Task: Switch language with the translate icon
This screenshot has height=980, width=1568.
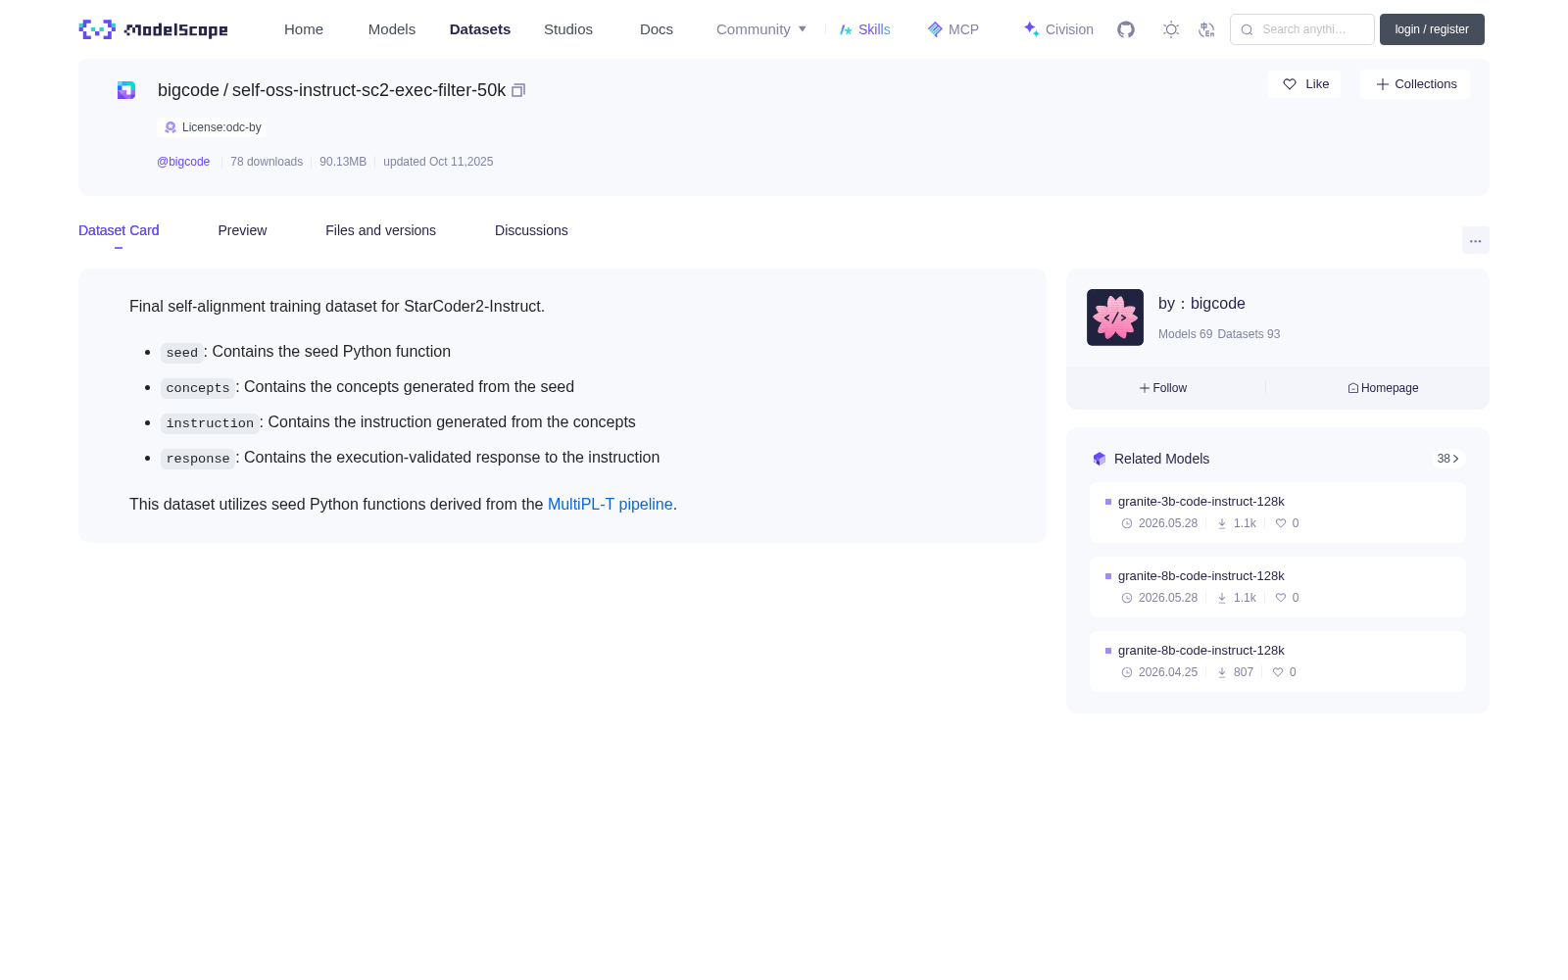Action: (x=1206, y=29)
